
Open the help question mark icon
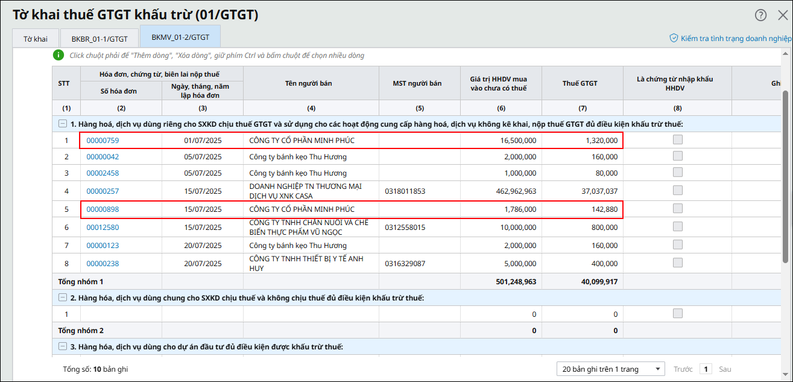tap(761, 15)
